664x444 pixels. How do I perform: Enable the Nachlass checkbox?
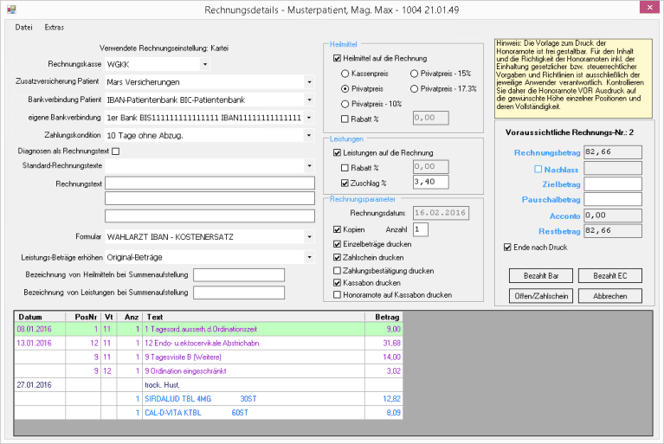(538, 170)
